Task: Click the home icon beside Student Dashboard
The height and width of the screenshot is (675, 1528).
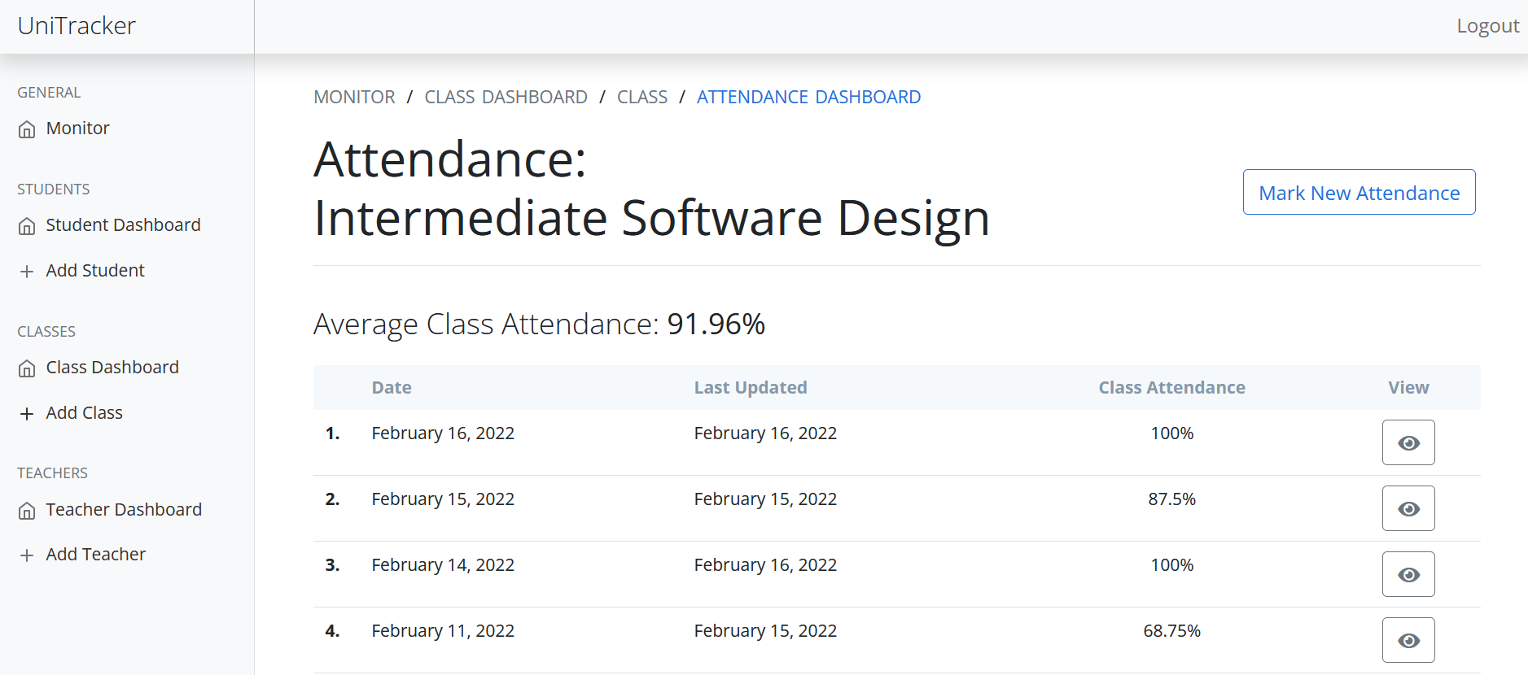Action: click(x=27, y=226)
